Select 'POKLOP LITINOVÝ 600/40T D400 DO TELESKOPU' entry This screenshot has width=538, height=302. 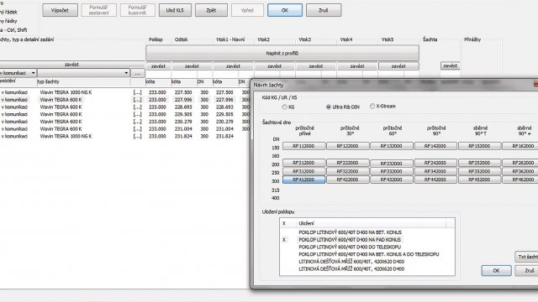350,247
